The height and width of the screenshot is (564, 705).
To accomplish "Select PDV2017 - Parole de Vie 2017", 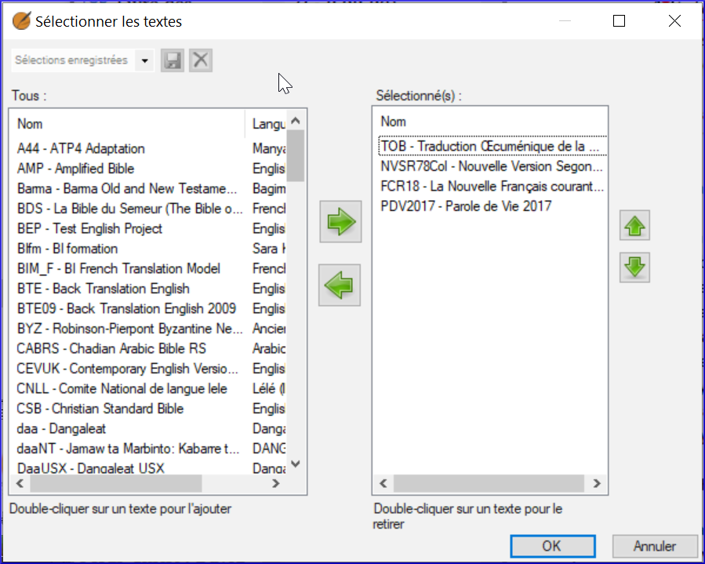I will point(466,206).
